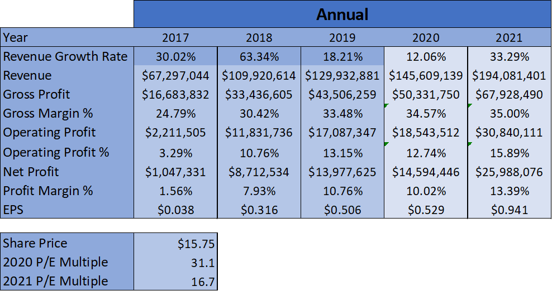Select the 63.34% growth rate cell
The image size is (552, 291).
point(259,56)
